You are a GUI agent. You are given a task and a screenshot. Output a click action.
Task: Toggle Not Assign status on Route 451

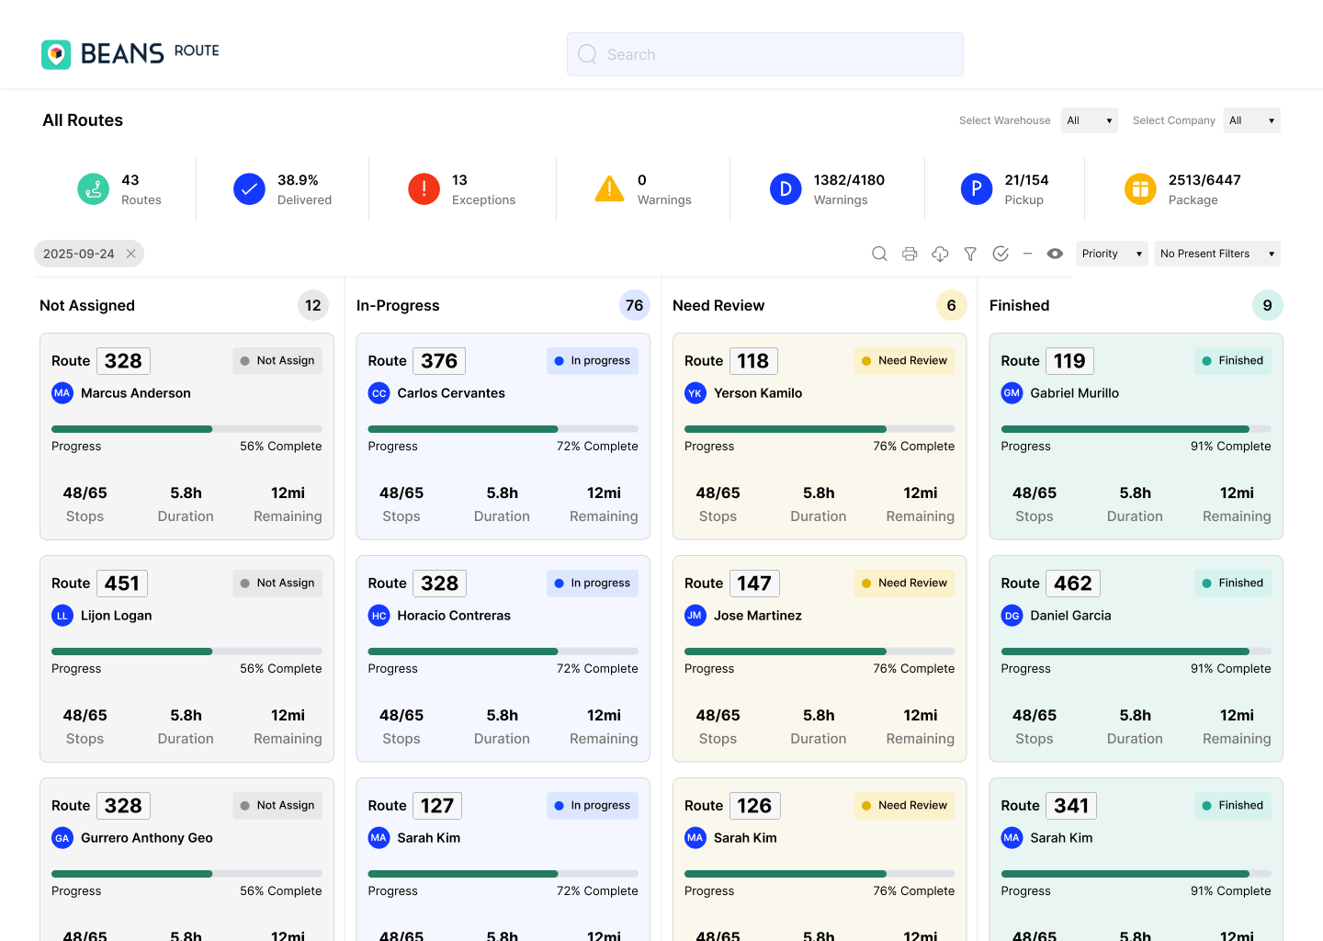(x=277, y=583)
